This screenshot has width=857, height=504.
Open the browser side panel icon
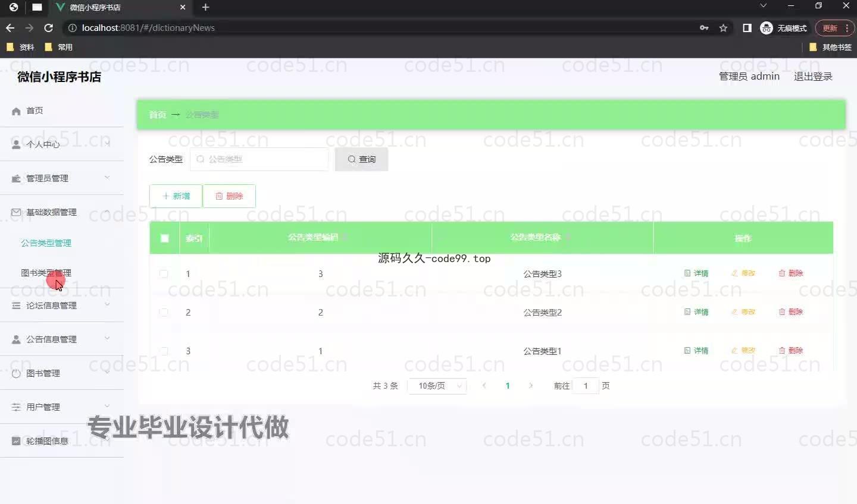click(747, 28)
